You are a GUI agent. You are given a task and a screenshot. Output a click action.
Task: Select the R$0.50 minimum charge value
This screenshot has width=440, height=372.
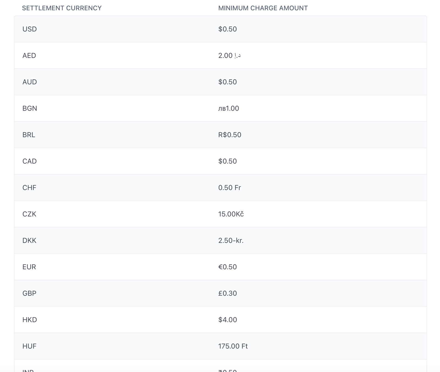[x=230, y=135]
